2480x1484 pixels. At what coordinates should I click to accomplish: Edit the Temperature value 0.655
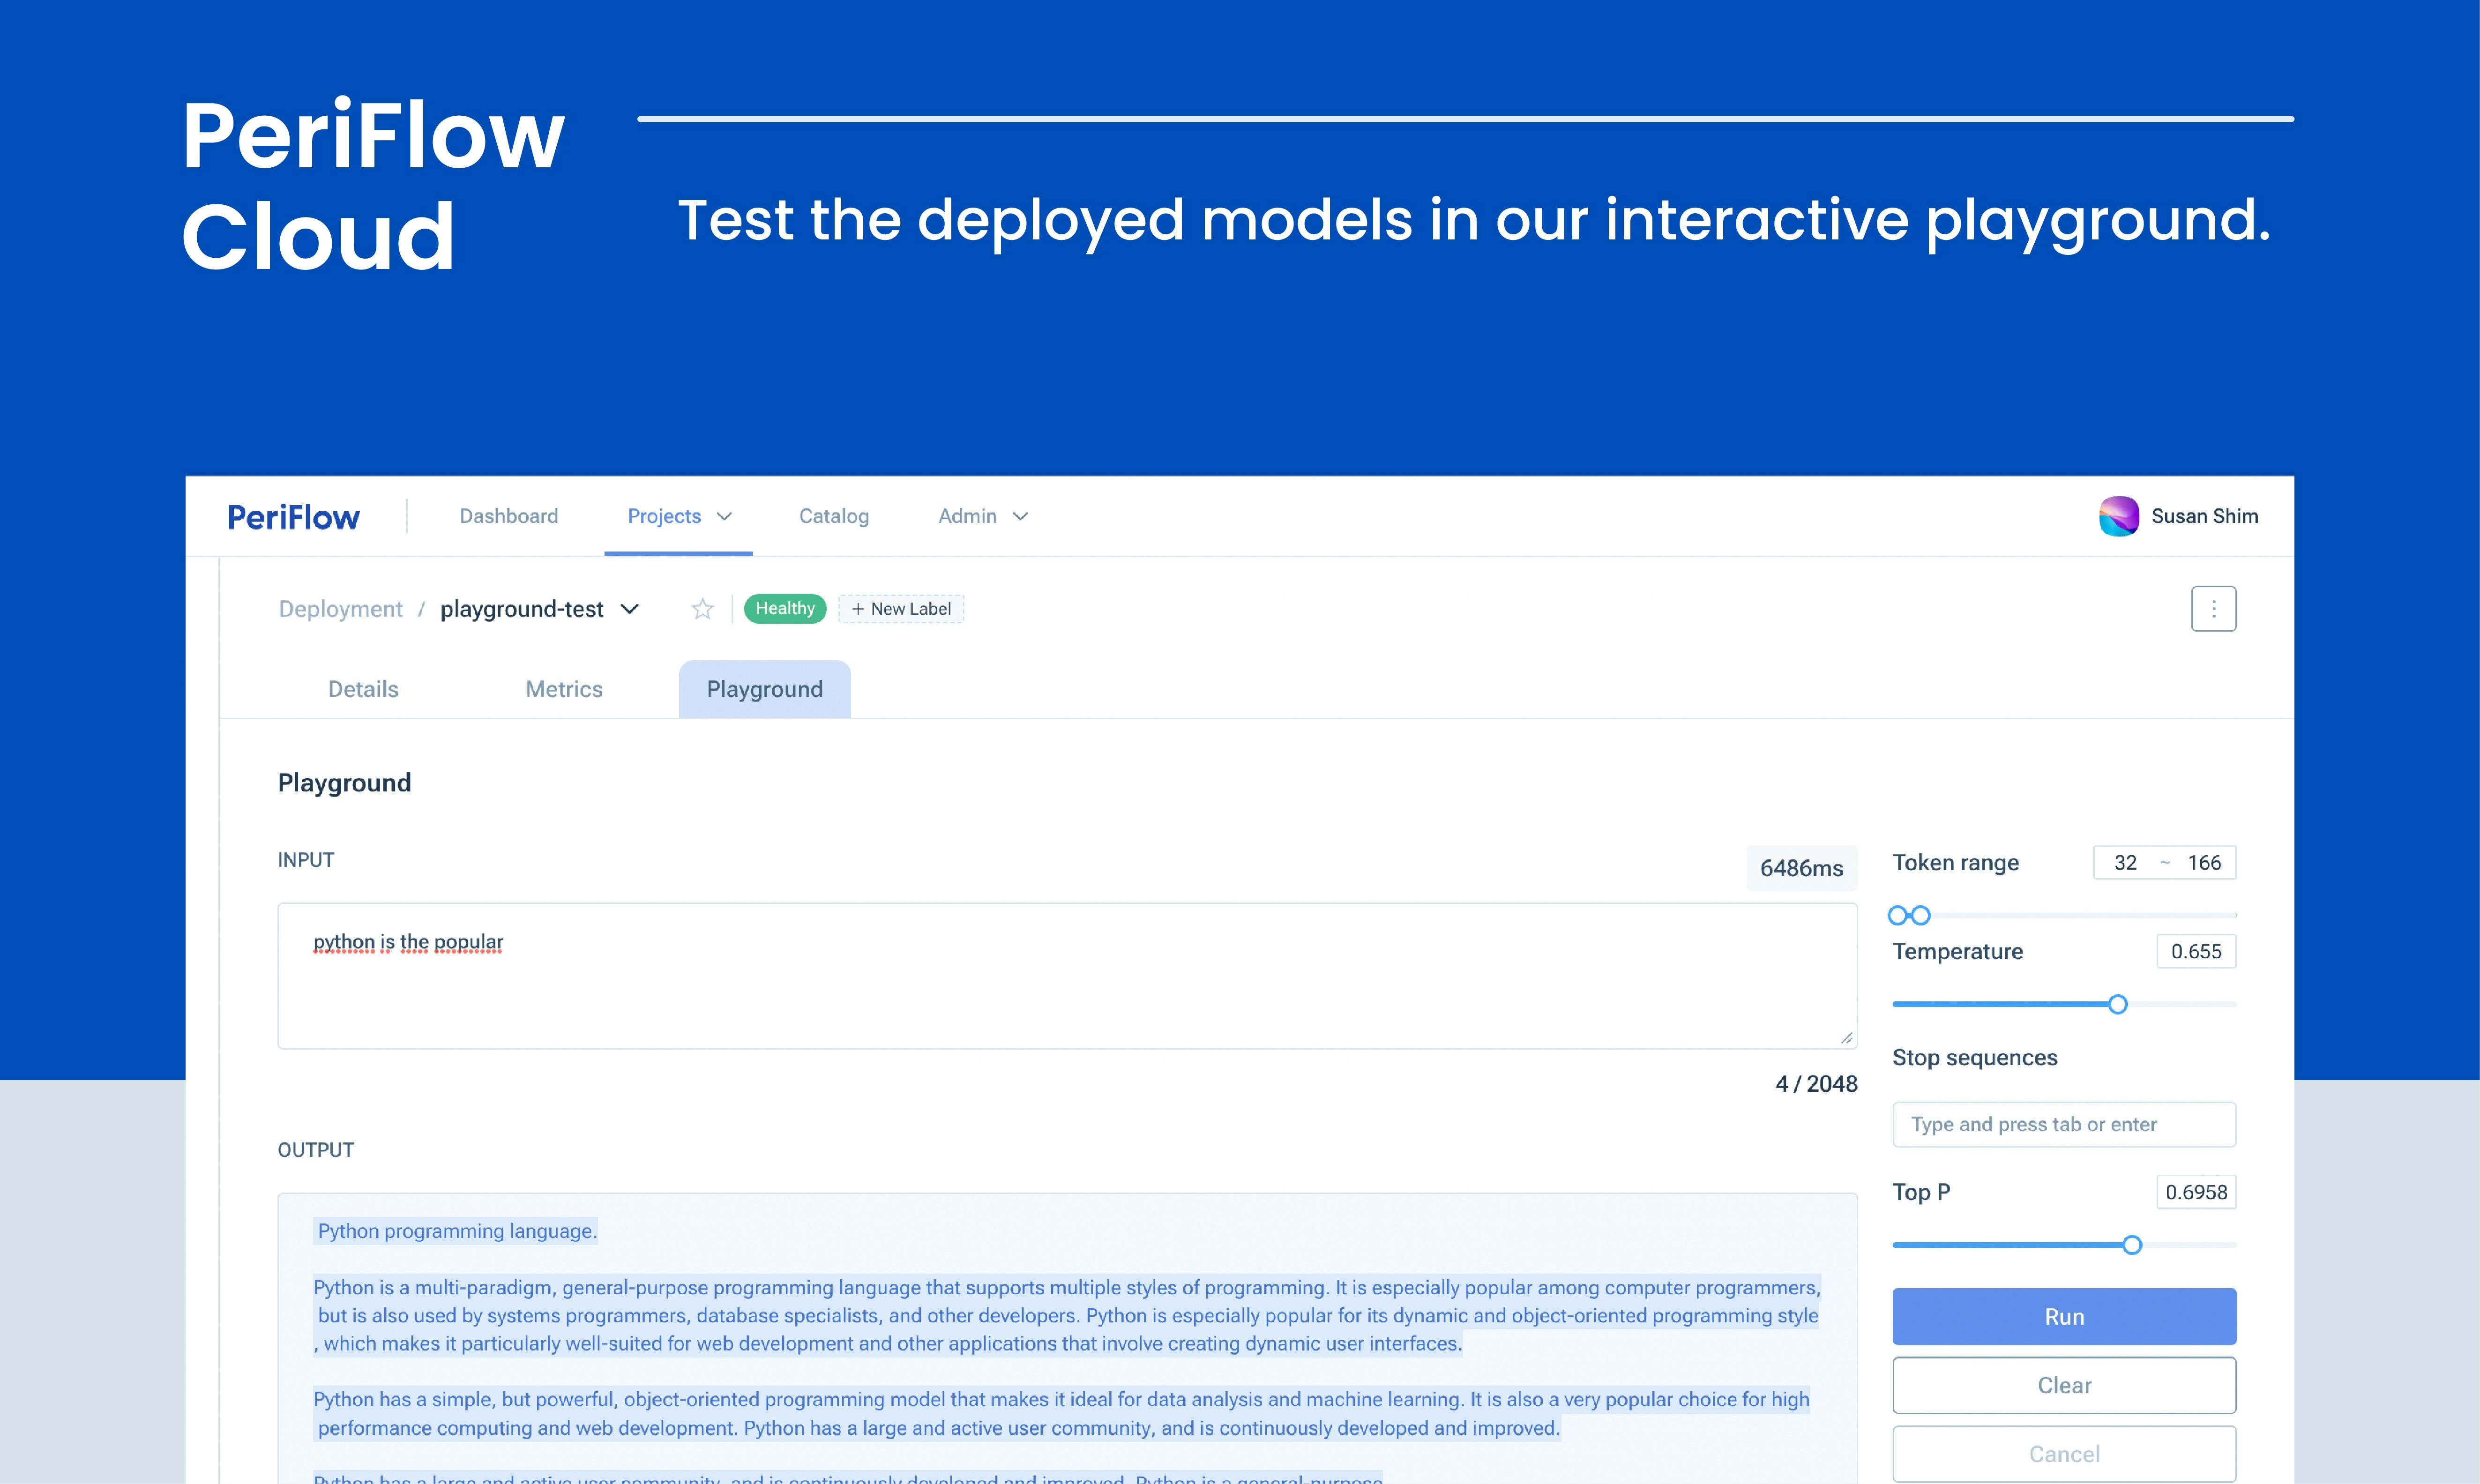(2196, 952)
